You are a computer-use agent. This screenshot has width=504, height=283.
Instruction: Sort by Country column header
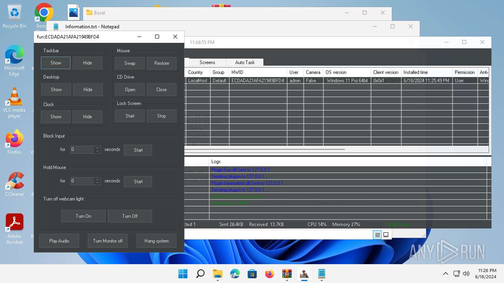click(x=197, y=72)
